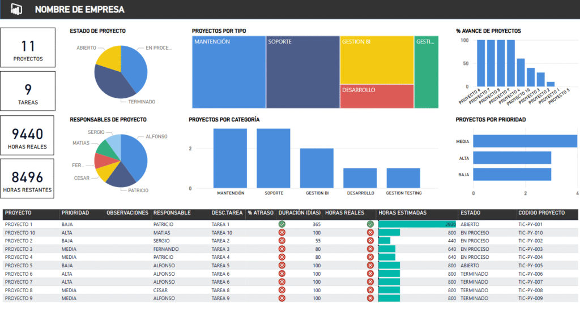Click the red atraso icon on Proyecto 5 row
This screenshot has height=330, width=580.
click(281, 265)
